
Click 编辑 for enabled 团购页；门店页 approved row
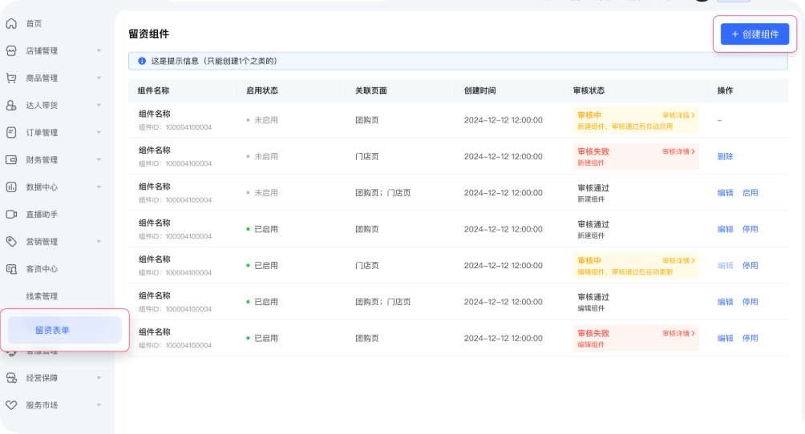725,302
